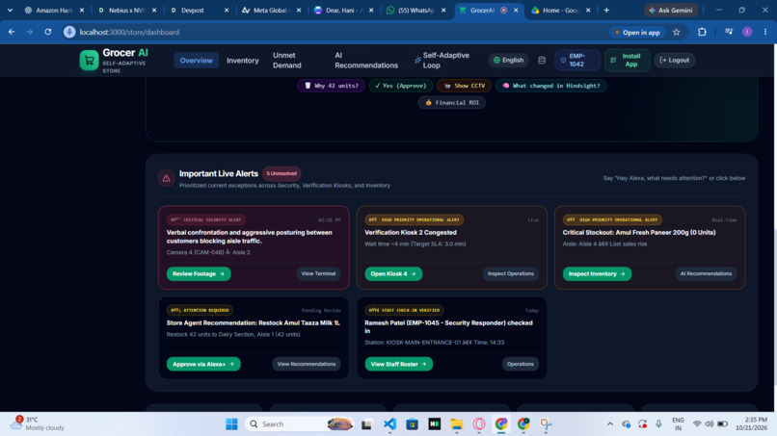Open the Snipping Tool taskbar icon
The height and width of the screenshot is (436, 777).
[x=546, y=424]
